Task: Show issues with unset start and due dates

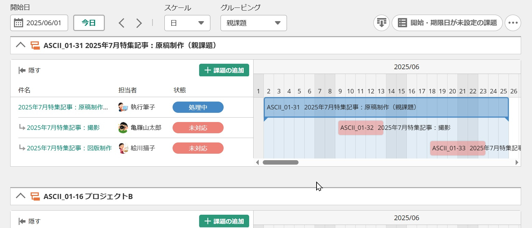Action: point(447,23)
